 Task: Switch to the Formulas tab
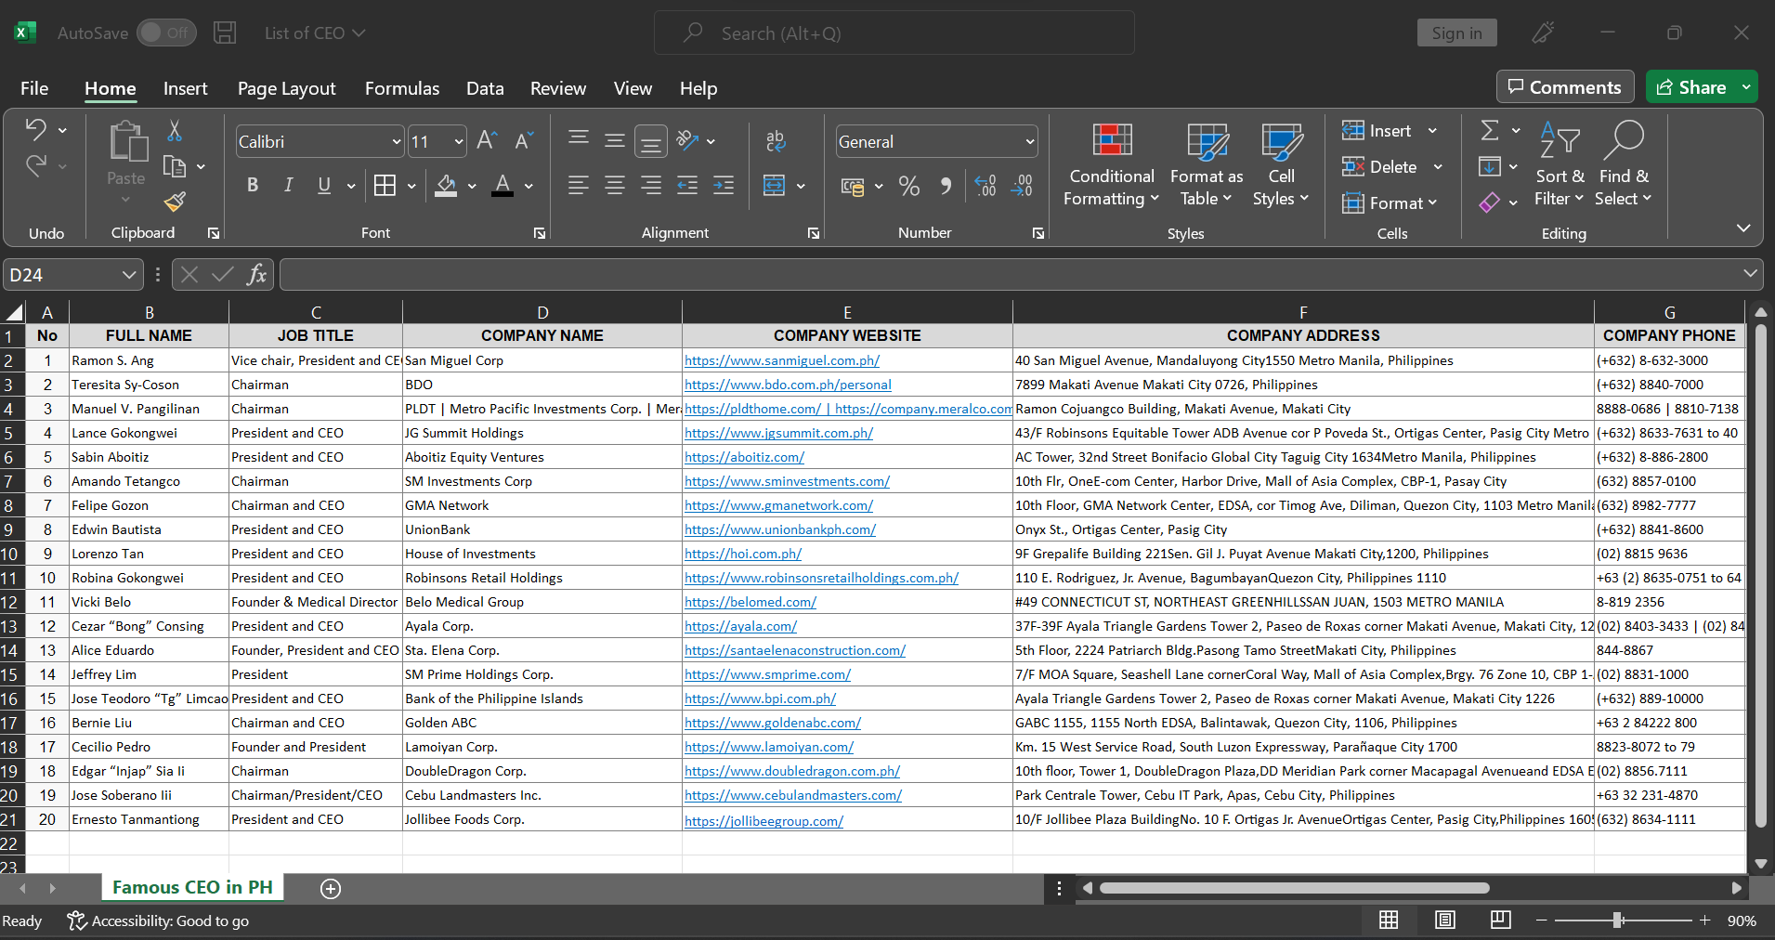pos(401,89)
